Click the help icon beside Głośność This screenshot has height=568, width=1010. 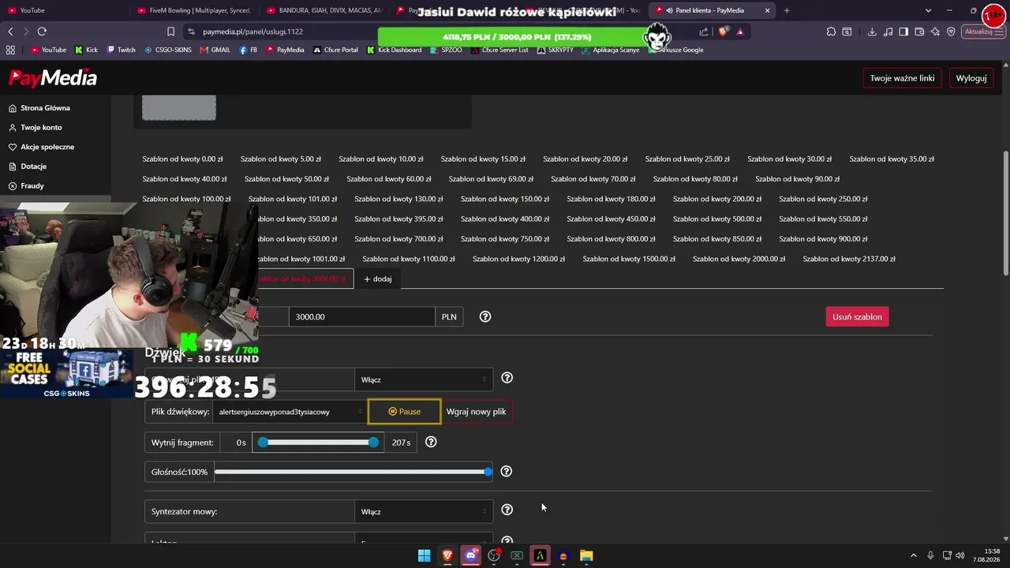click(507, 471)
